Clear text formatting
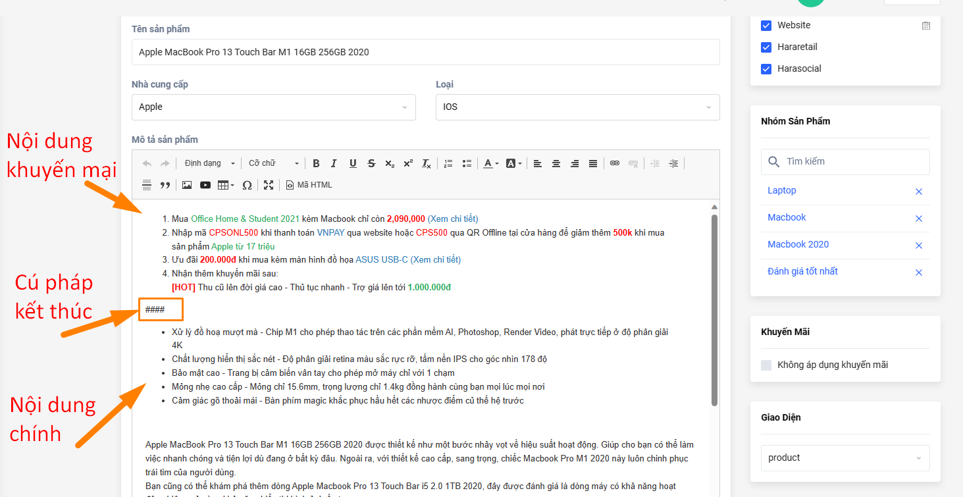Image resolution: width=963 pixels, height=497 pixels. pos(427,163)
